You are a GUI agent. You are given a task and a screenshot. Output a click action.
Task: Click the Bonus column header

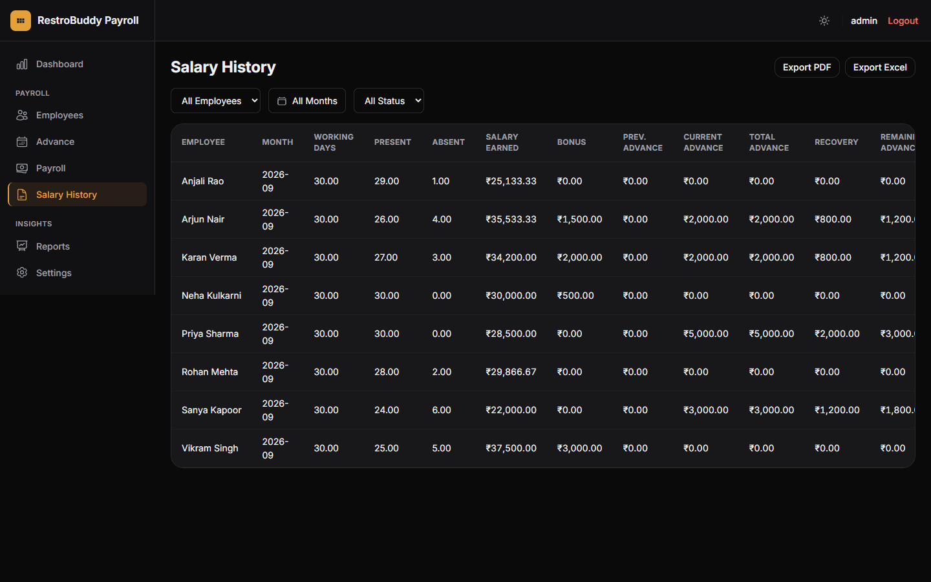point(572,142)
